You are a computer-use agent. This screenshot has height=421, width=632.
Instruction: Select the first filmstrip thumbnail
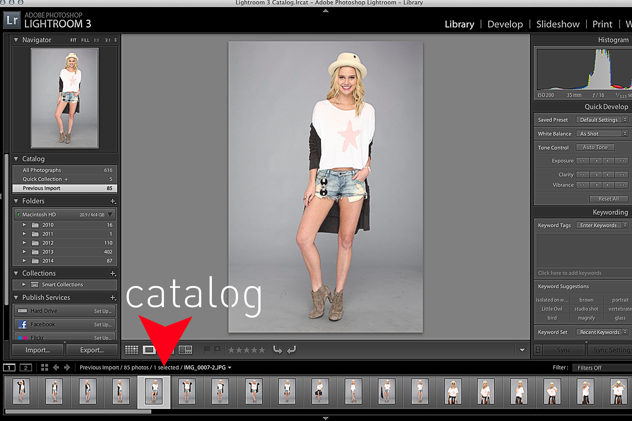tap(21, 391)
